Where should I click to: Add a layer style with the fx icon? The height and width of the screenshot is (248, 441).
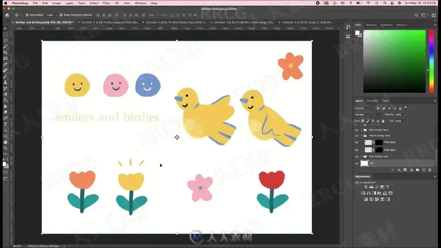(399, 170)
